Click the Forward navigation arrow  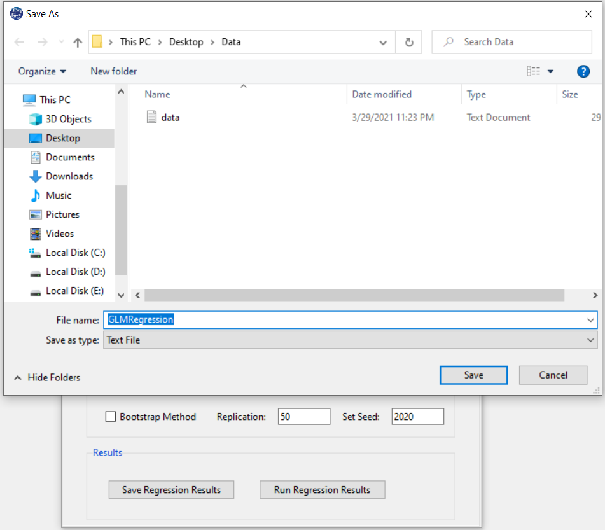pos(43,42)
